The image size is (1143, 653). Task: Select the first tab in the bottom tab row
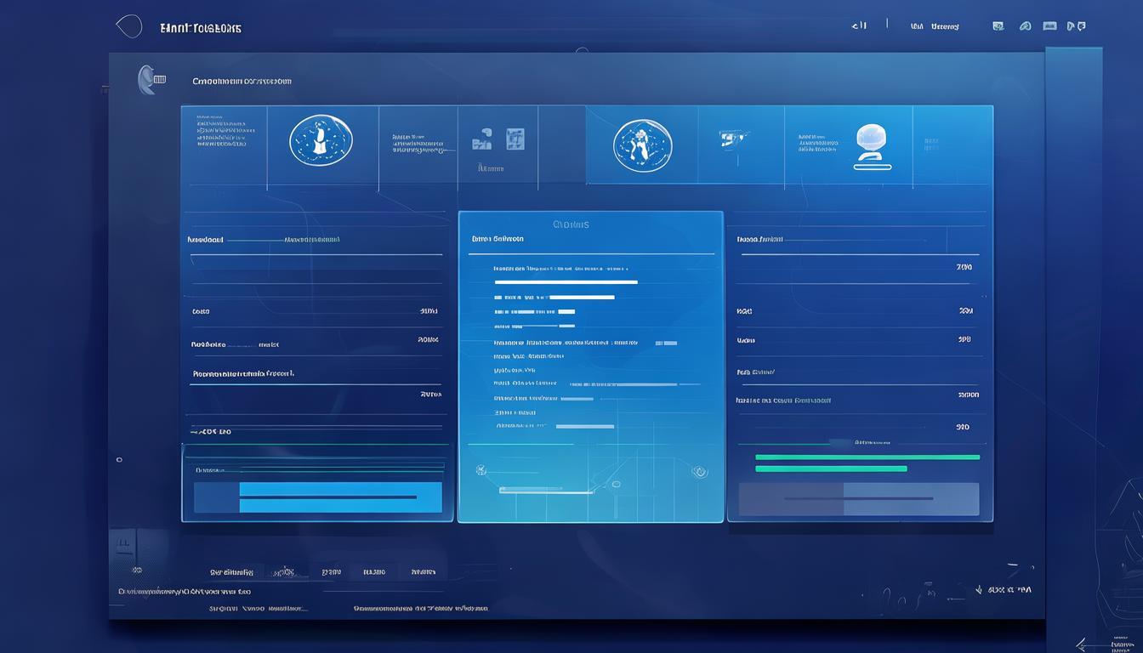tap(231, 572)
